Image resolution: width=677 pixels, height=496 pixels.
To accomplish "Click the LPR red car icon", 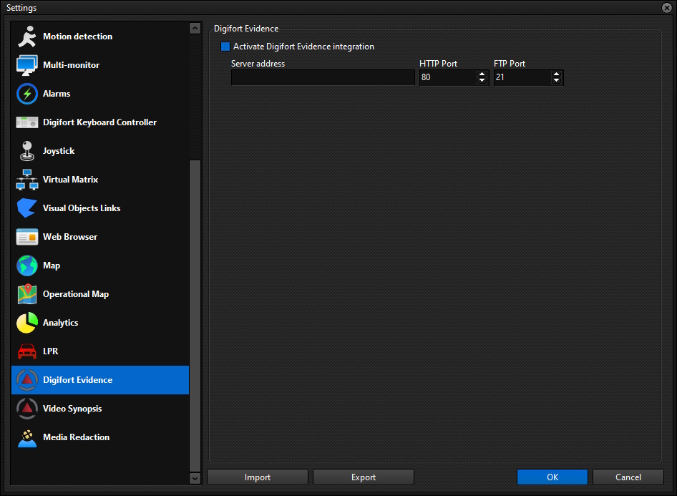I will [x=27, y=351].
